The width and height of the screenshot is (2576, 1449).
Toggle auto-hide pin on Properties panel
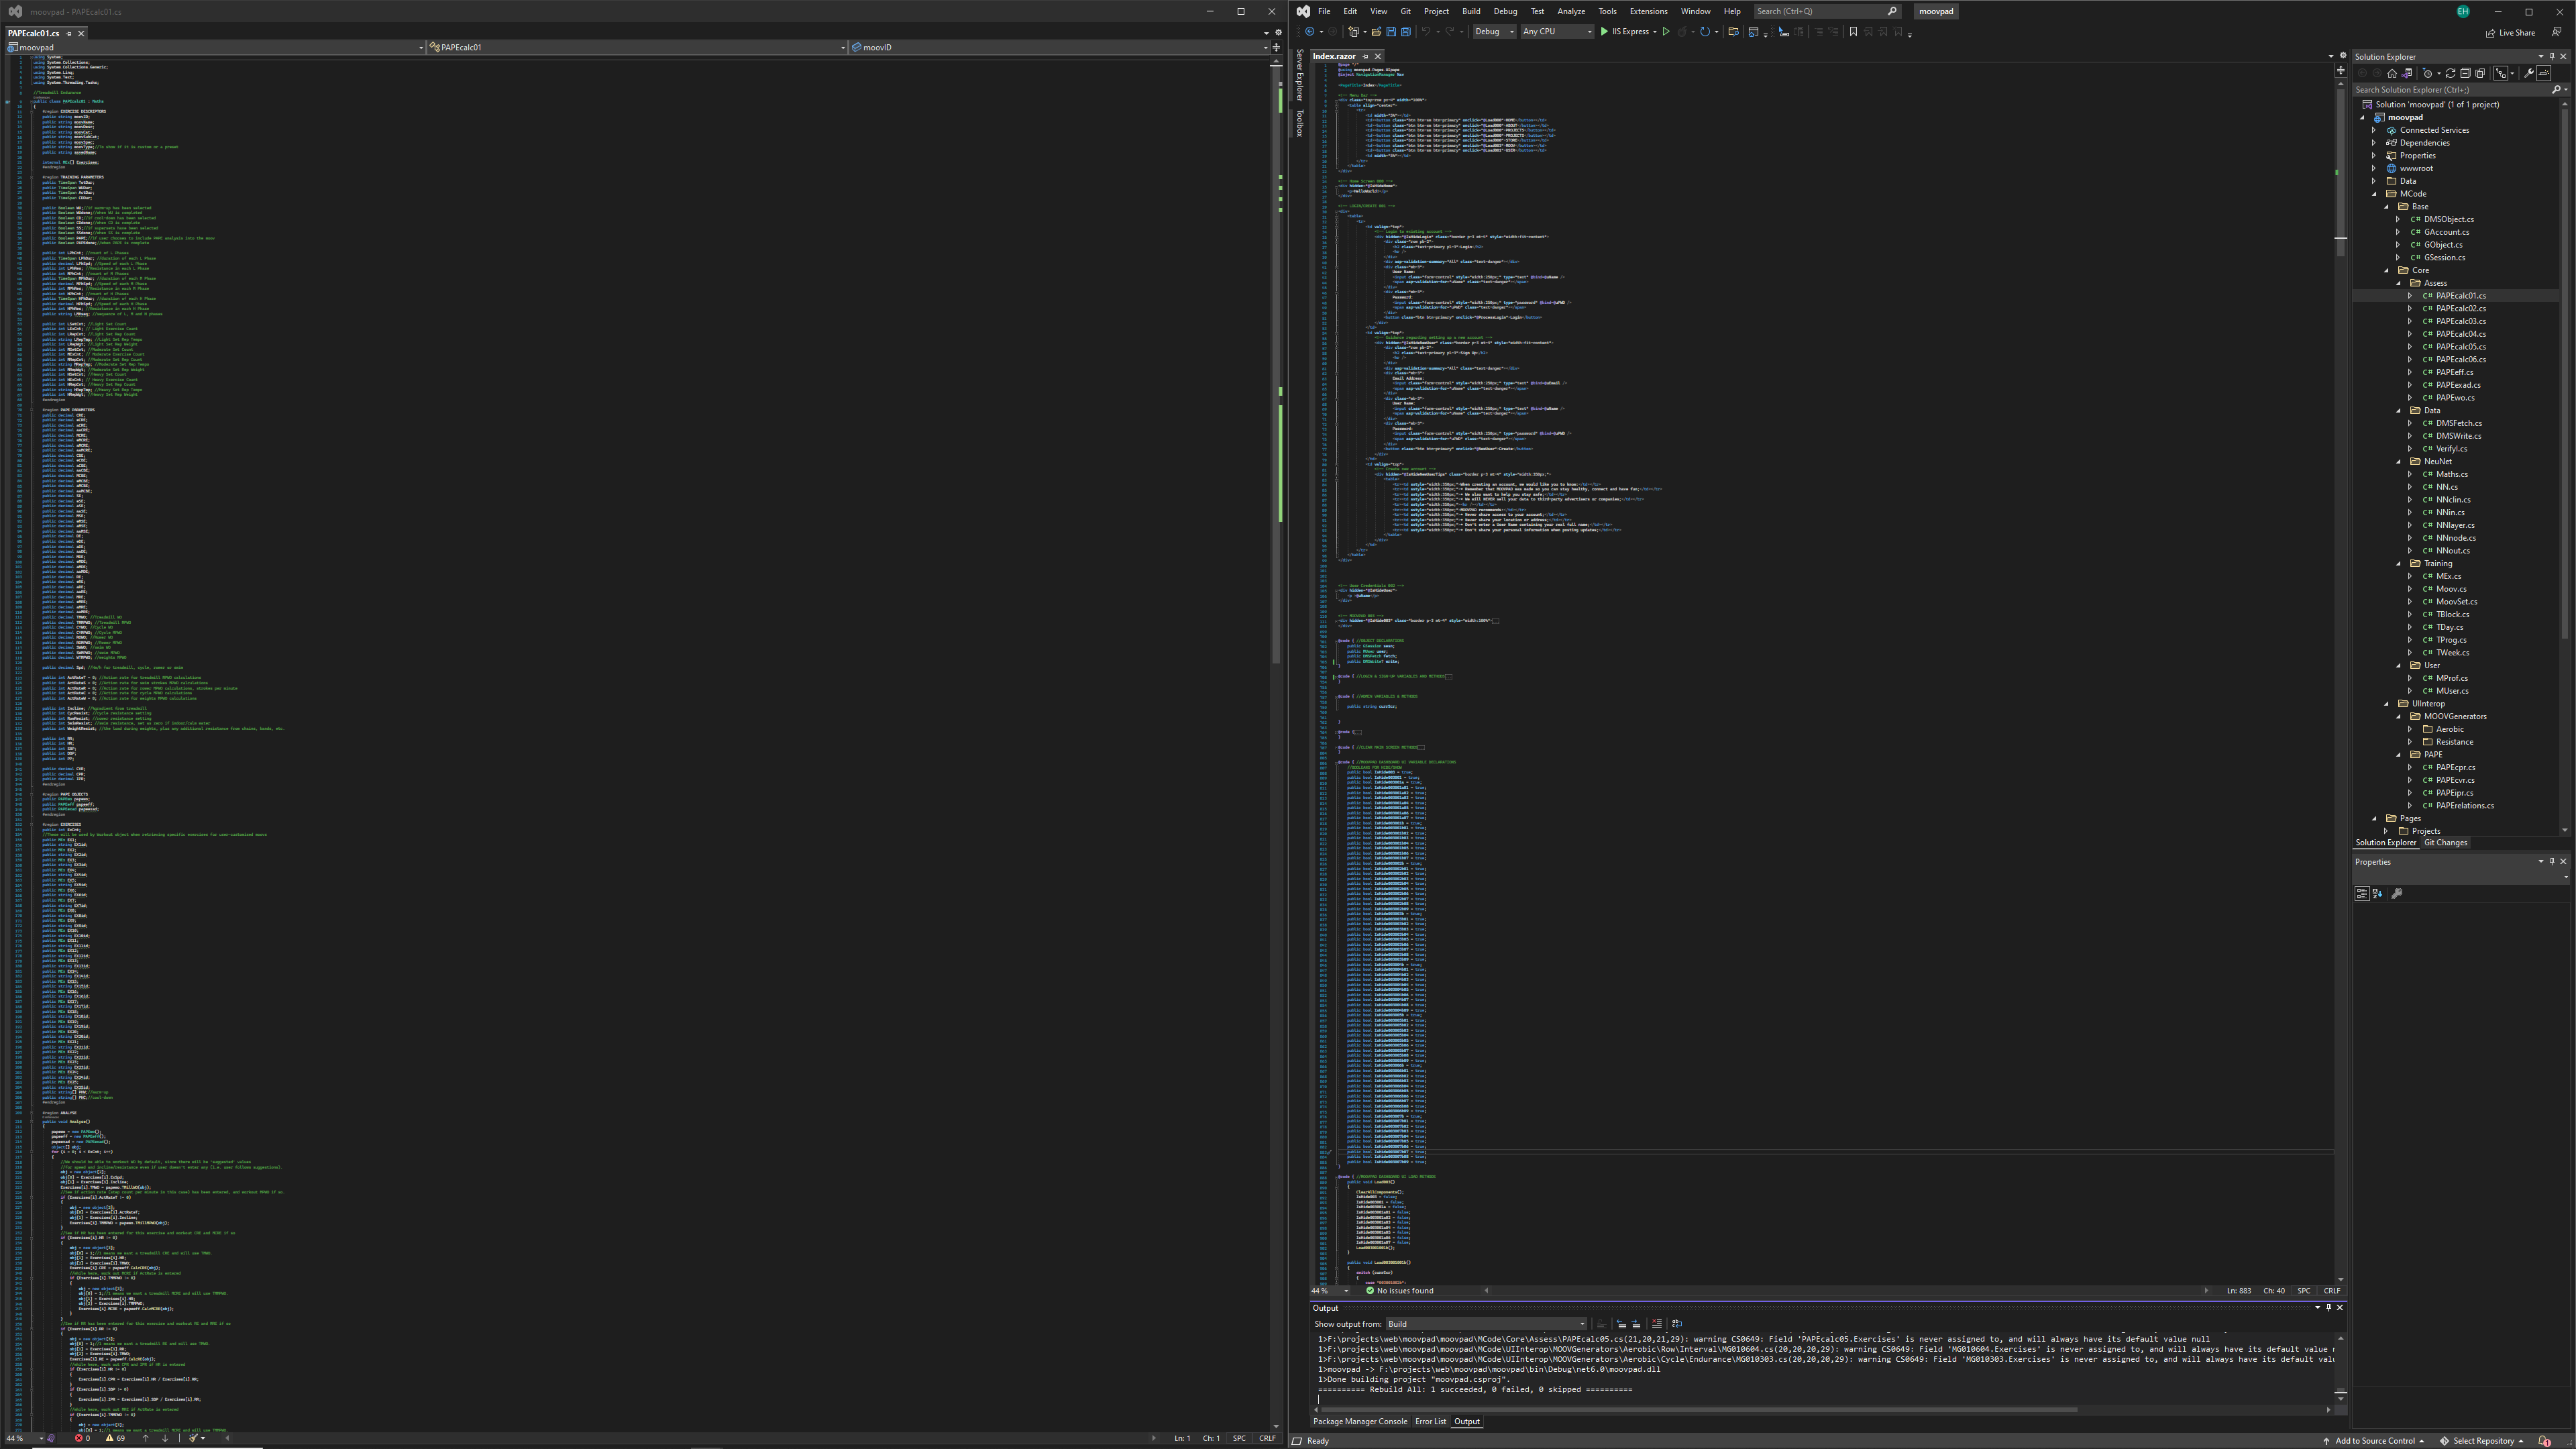[x=2552, y=861]
